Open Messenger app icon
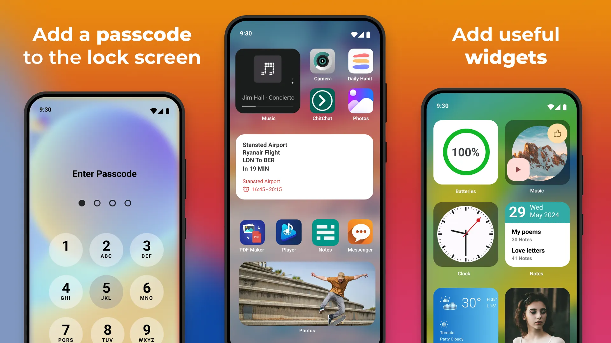 (x=360, y=232)
